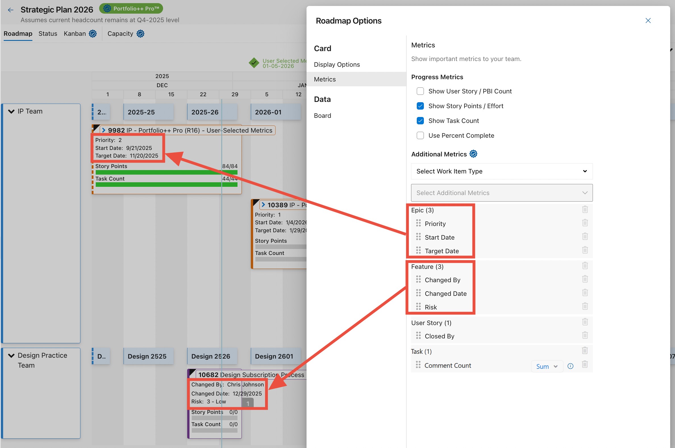Viewport: 675px width, 448px height.
Task: Toggle Use Percent Complete checkbox
Action: (420, 135)
